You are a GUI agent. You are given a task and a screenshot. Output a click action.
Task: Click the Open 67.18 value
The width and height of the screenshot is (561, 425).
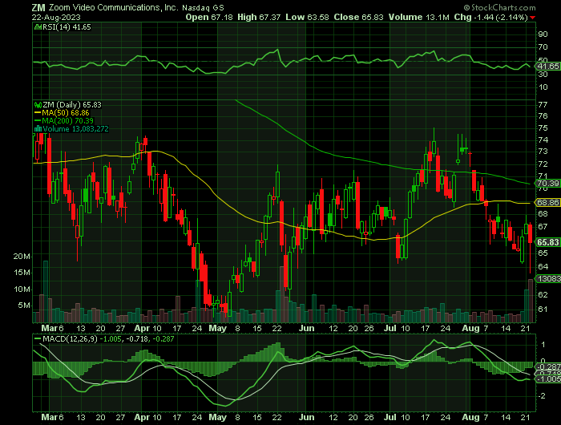click(x=209, y=17)
